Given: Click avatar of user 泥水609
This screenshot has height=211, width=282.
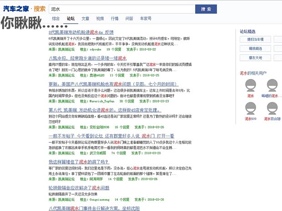Looking at the screenshot, I should [x=251, y=108].
